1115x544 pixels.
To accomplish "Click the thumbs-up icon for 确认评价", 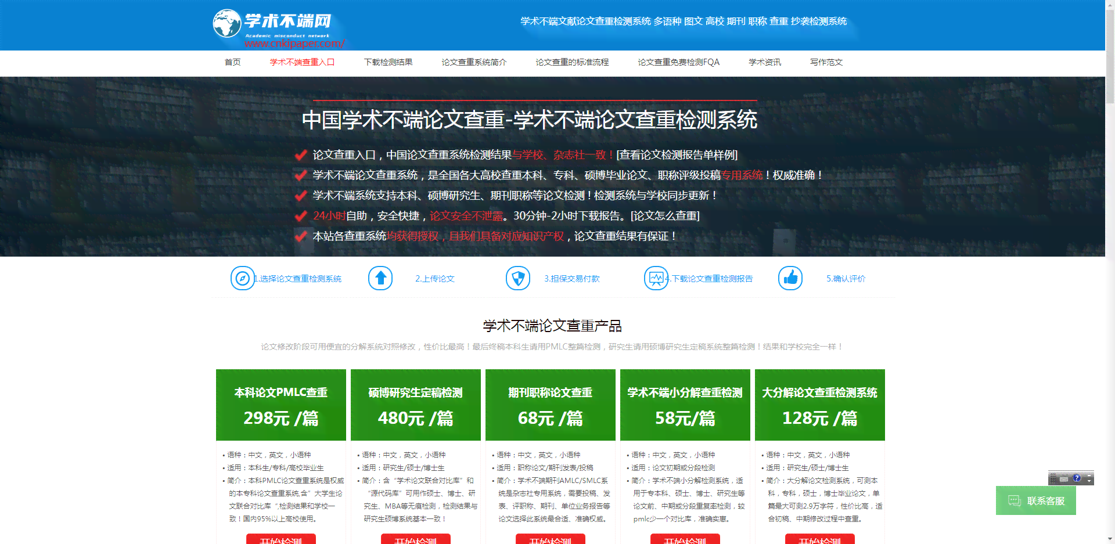I will pyautogui.click(x=790, y=279).
